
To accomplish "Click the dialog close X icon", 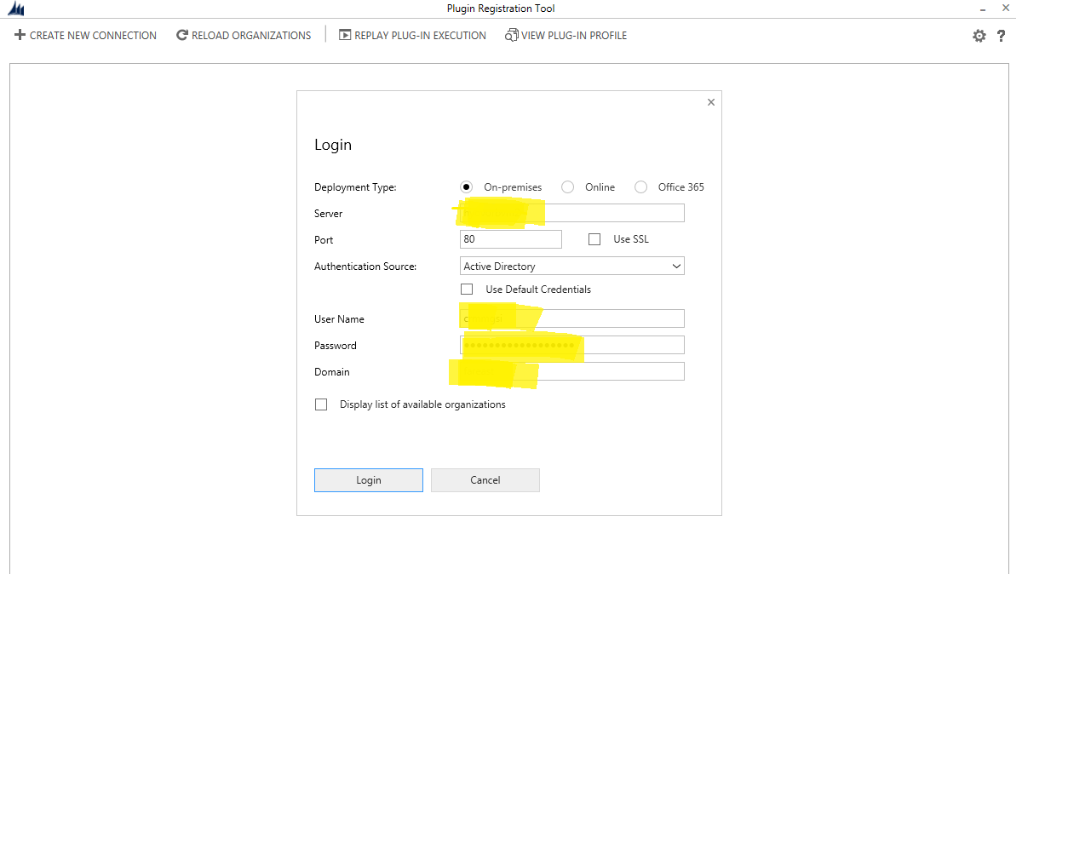I will pos(711,101).
